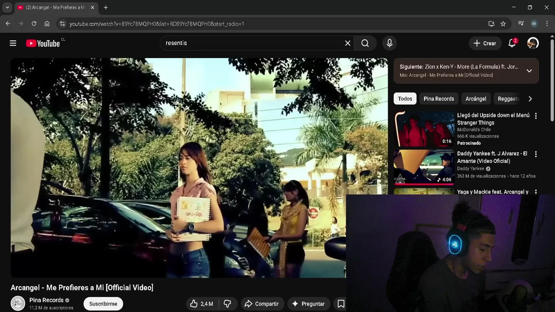The width and height of the screenshot is (555, 312).
Task: Save the video with bookmark icon
Action: click(x=341, y=304)
